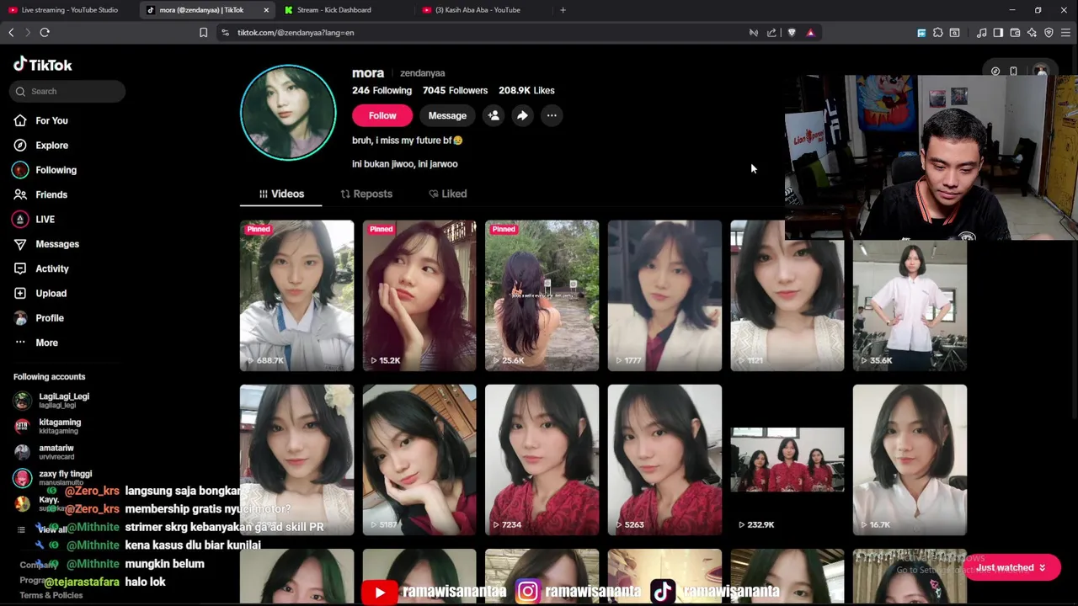Expand the Just watched dropdown

pyautogui.click(x=1011, y=567)
